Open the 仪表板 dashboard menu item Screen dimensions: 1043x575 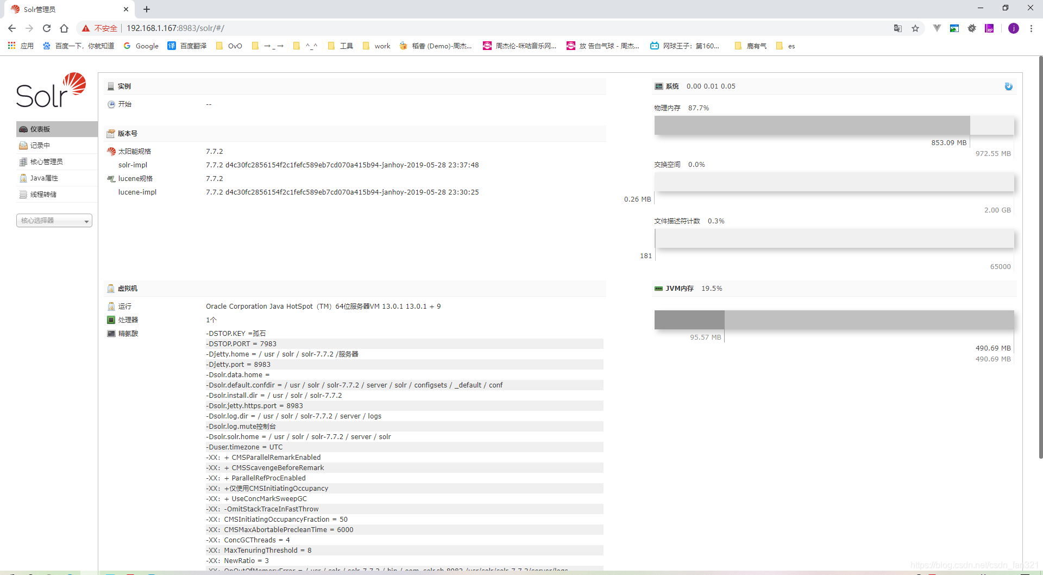tap(56, 129)
